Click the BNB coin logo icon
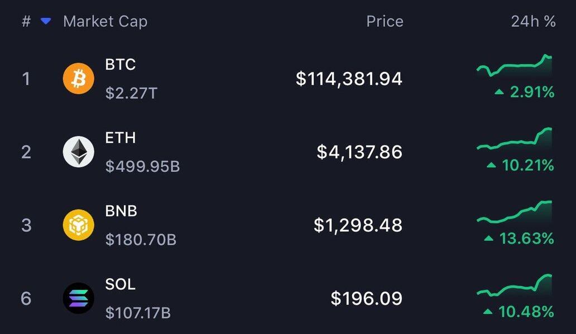The image size is (576, 334). pos(78,225)
